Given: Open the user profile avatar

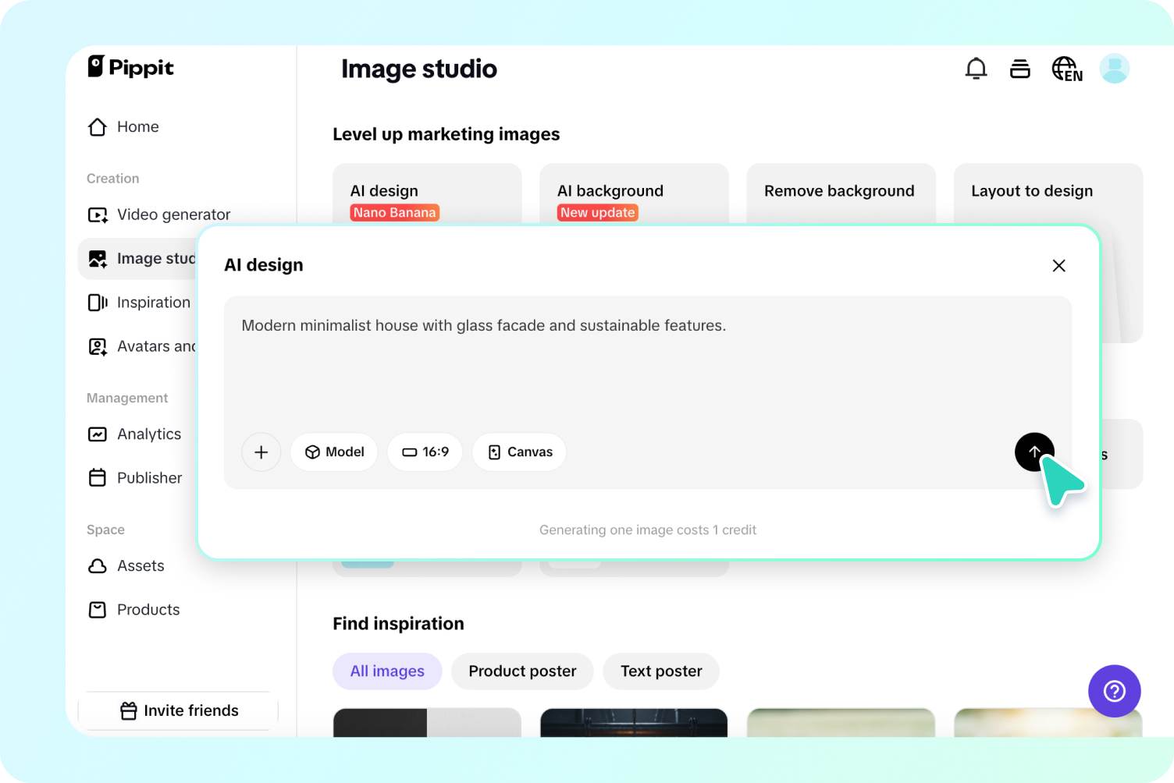Looking at the screenshot, I should (x=1114, y=69).
